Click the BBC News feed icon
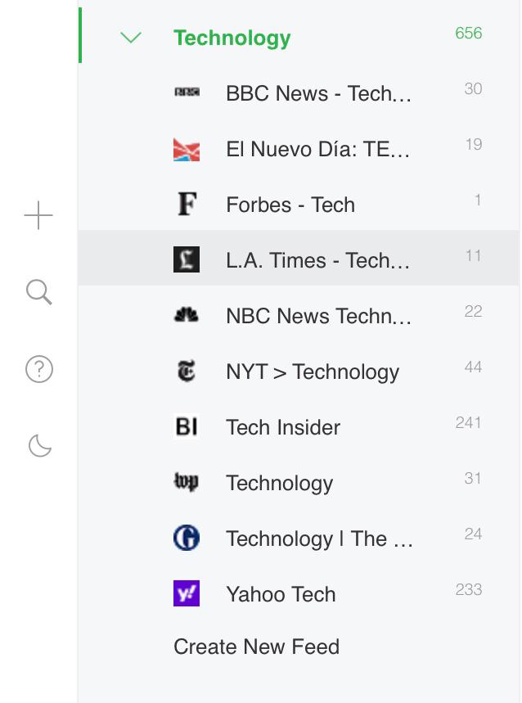The image size is (522, 703). pos(187,93)
